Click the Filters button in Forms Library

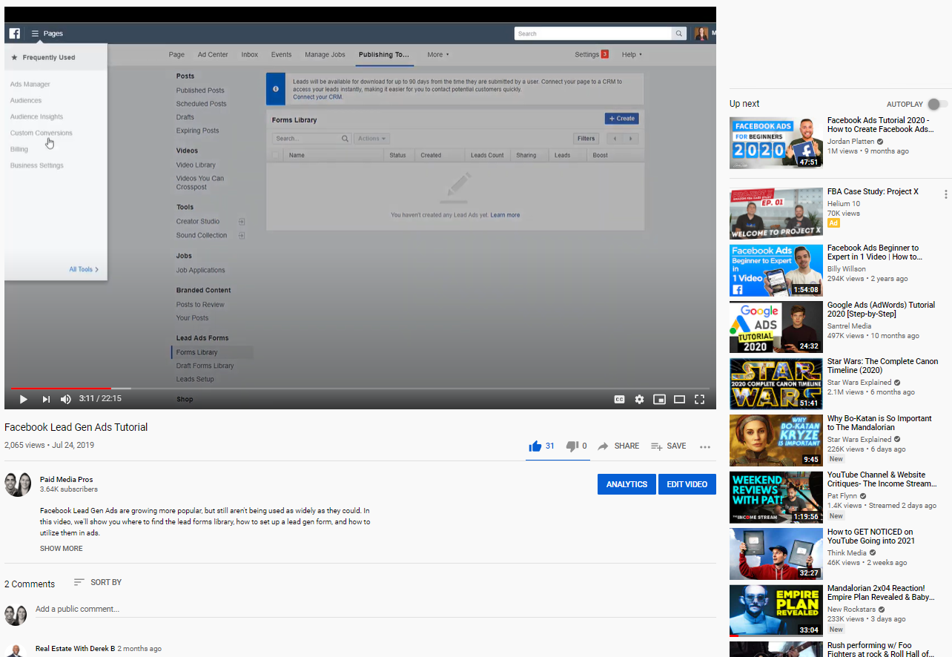(586, 139)
